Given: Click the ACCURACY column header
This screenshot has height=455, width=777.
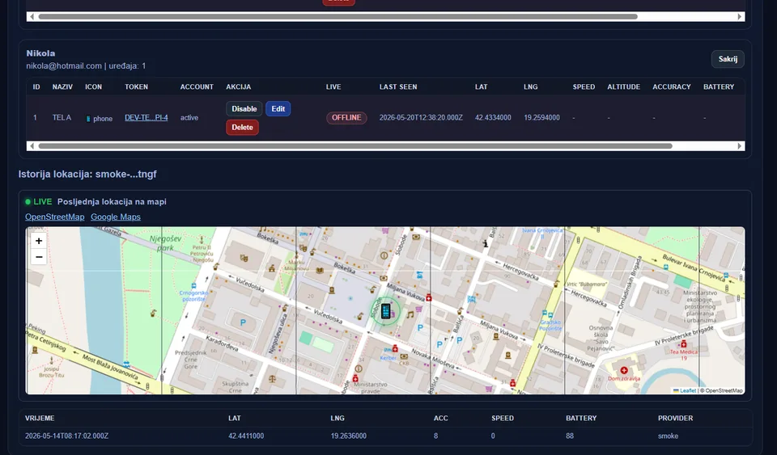Looking at the screenshot, I should 672,86.
